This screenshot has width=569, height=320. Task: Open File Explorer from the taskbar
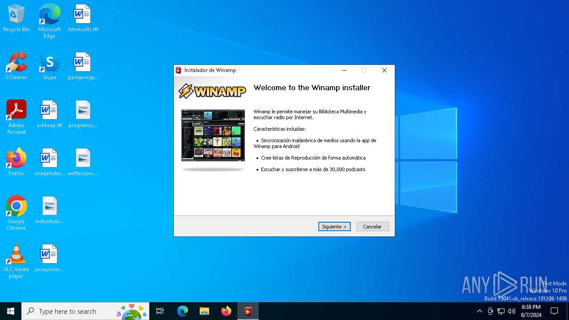click(204, 311)
